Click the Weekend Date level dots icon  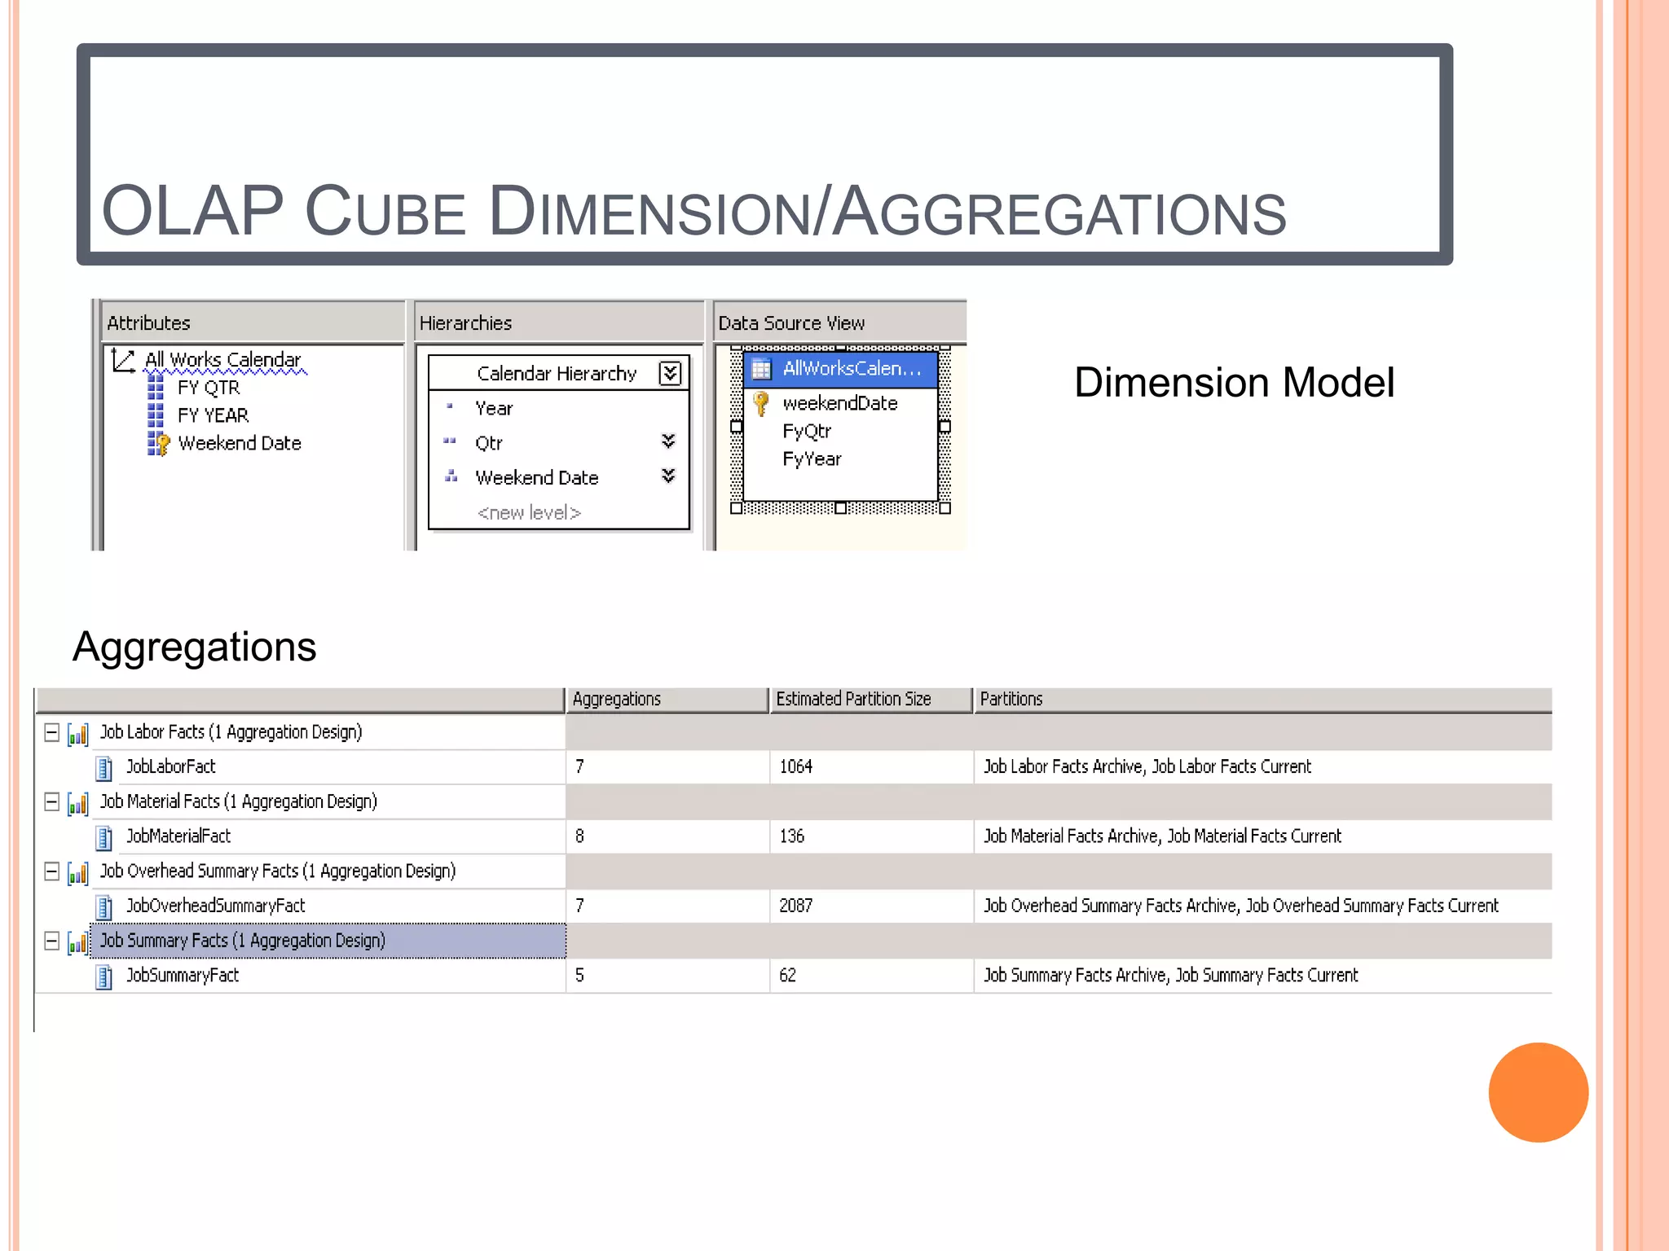451,475
